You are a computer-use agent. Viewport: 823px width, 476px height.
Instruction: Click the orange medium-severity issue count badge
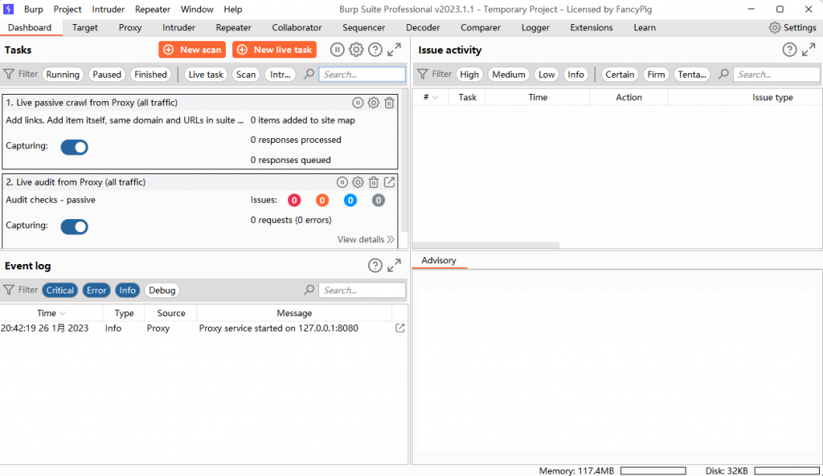pos(322,200)
